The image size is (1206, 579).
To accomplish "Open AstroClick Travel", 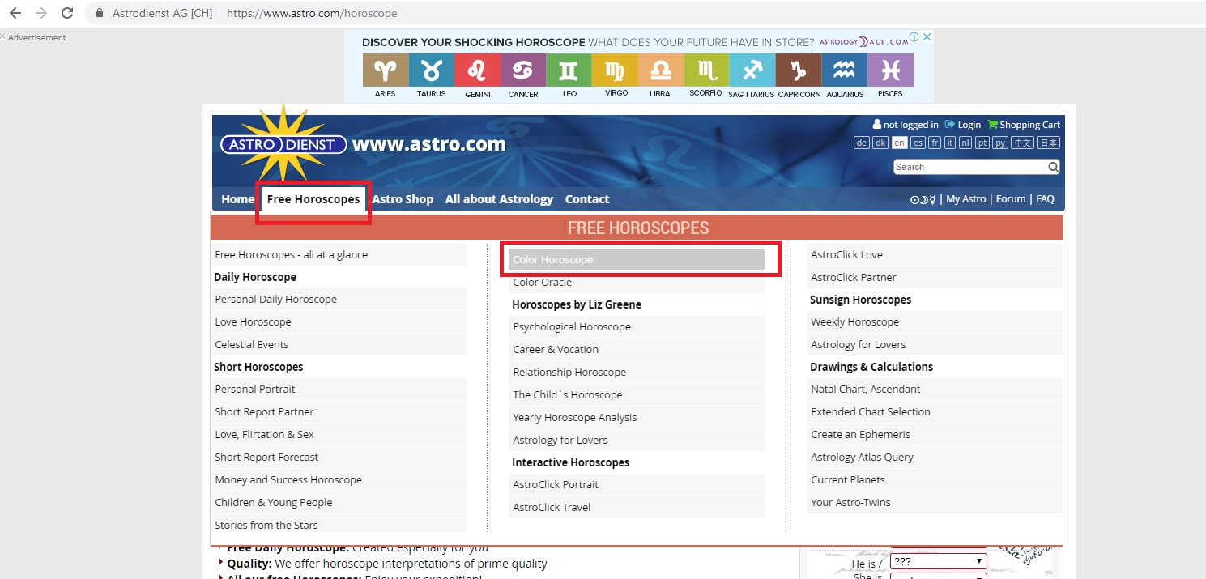I will (637, 508).
